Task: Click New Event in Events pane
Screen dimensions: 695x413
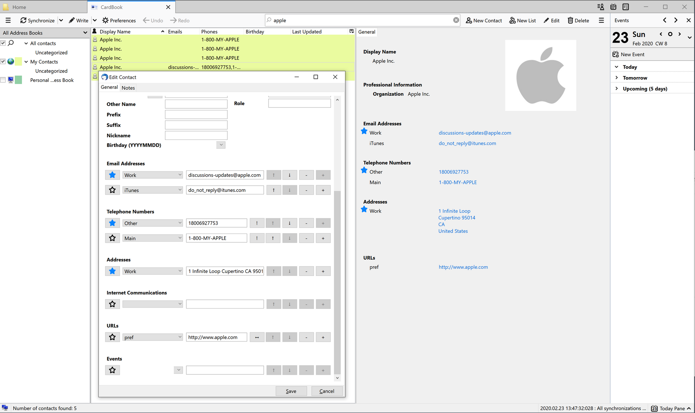Action: pos(628,54)
